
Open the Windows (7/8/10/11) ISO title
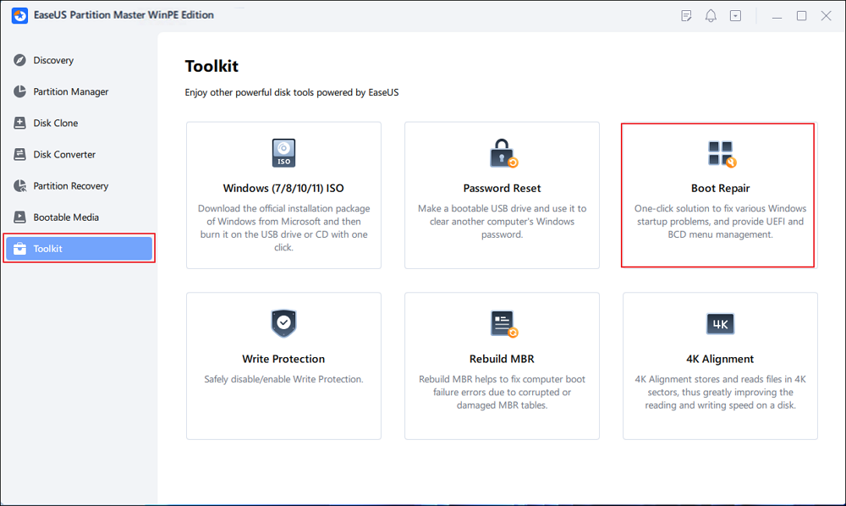(283, 188)
